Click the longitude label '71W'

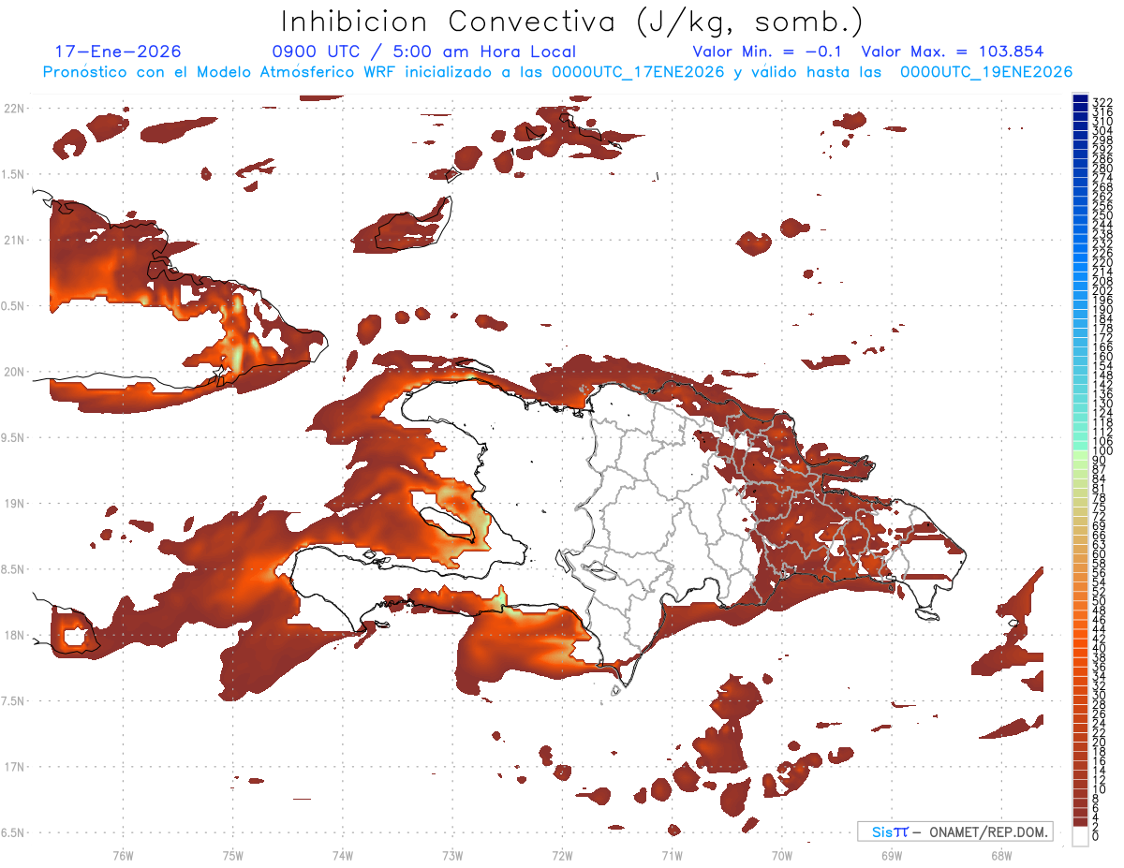tap(672, 855)
